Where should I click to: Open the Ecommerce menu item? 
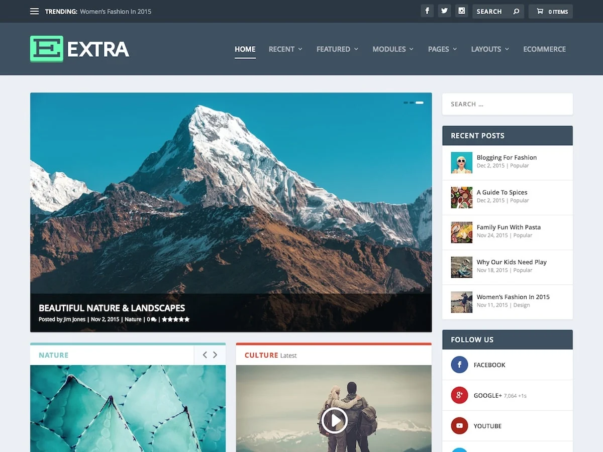[x=544, y=49]
